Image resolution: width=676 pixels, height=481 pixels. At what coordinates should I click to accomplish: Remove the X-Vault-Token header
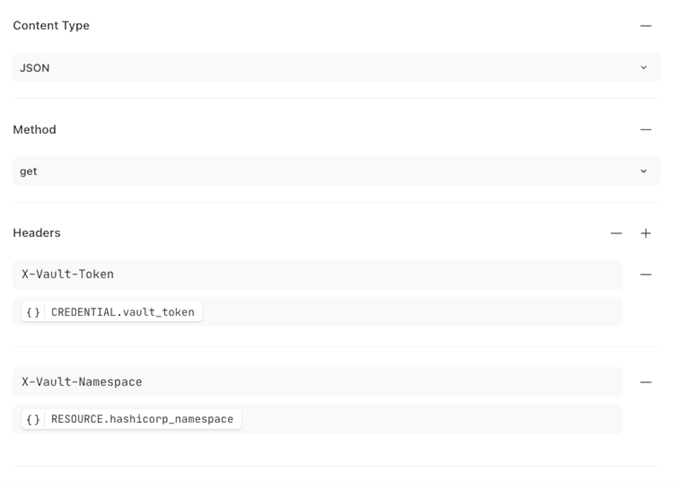pyautogui.click(x=646, y=275)
